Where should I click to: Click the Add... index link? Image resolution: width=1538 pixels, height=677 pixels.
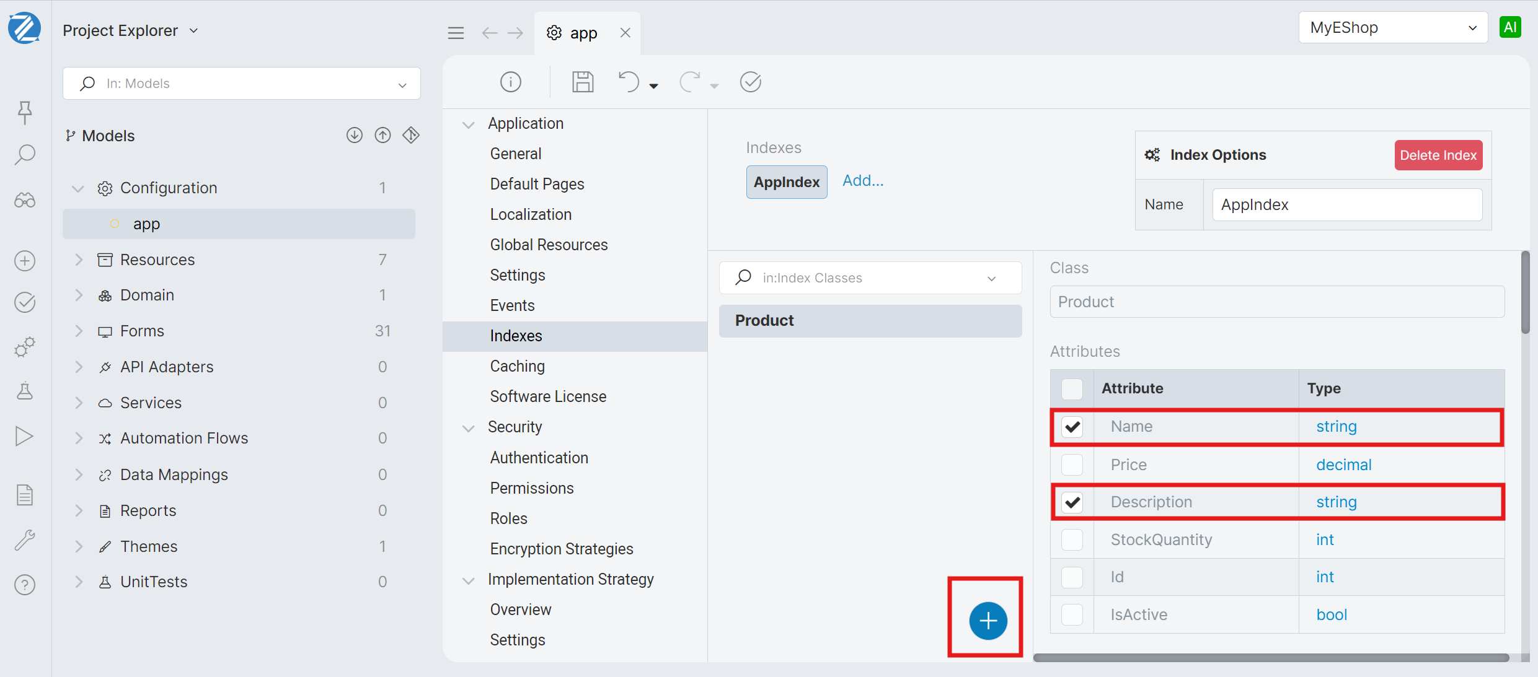pyautogui.click(x=862, y=181)
